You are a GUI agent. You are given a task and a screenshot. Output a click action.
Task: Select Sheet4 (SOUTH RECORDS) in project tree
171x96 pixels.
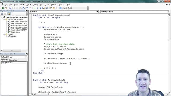[19, 28]
